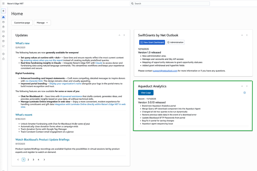
Task: Click the next page arrow in Updates
Action: [x=44, y=159]
